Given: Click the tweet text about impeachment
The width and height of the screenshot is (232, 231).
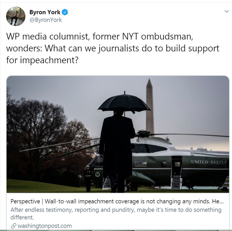Looking at the screenshot, I should click(x=113, y=48).
